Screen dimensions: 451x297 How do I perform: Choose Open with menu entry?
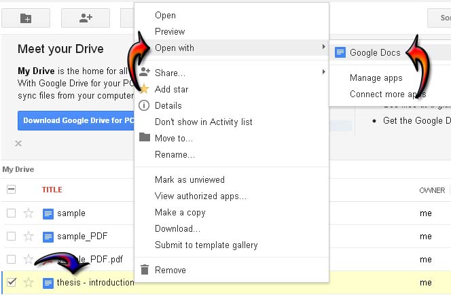coord(232,48)
